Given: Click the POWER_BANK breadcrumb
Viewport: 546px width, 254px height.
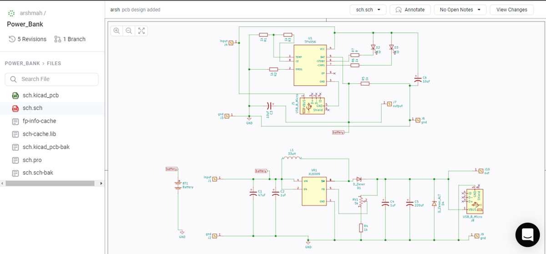Looking at the screenshot, I should pos(23,64).
